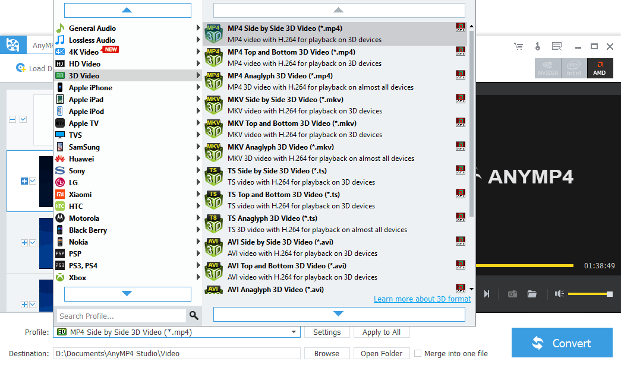
Task: Click the Browse button
Action: [x=327, y=353]
